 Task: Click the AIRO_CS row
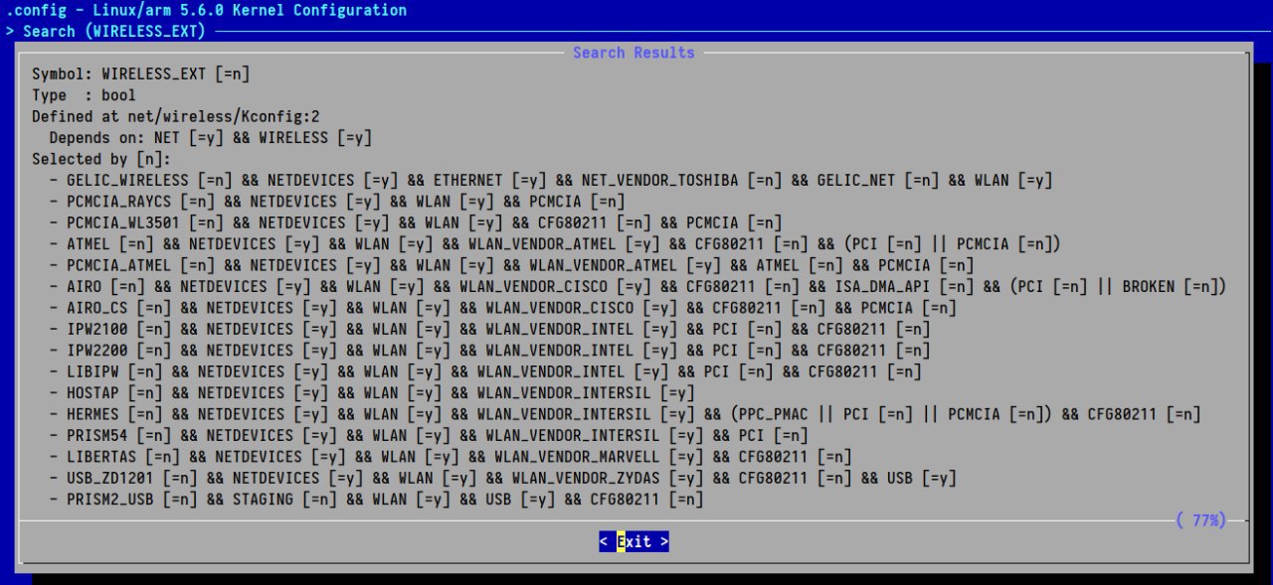coord(503,308)
